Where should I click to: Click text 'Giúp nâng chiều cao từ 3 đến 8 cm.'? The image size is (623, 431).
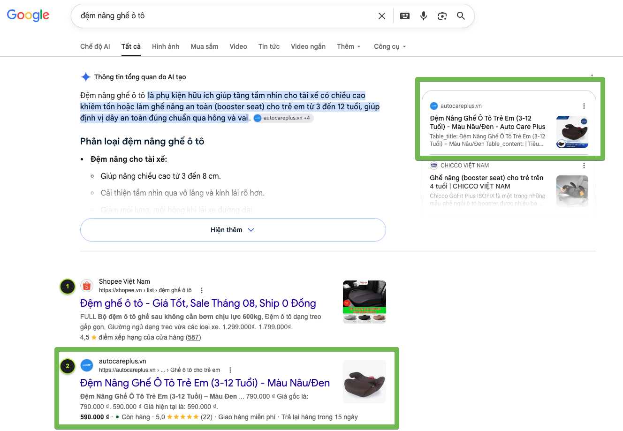[x=161, y=176]
